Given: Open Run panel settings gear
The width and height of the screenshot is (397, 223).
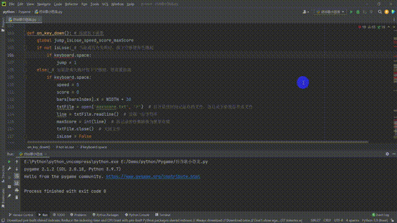Looking at the screenshot, I should click(x=387, y=154).
